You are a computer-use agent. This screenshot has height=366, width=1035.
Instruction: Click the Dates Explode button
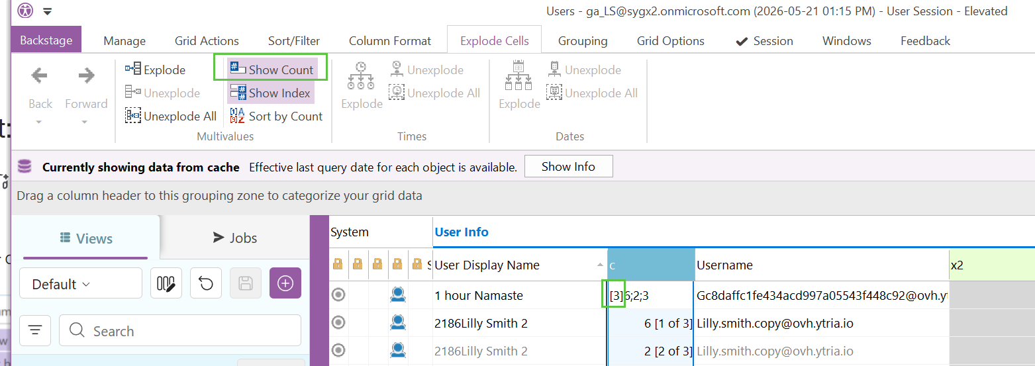(x=519, y=86)
